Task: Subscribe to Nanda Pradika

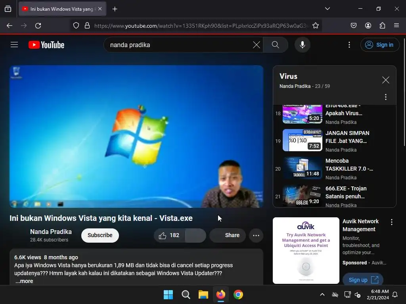Action: click(100, 235)
